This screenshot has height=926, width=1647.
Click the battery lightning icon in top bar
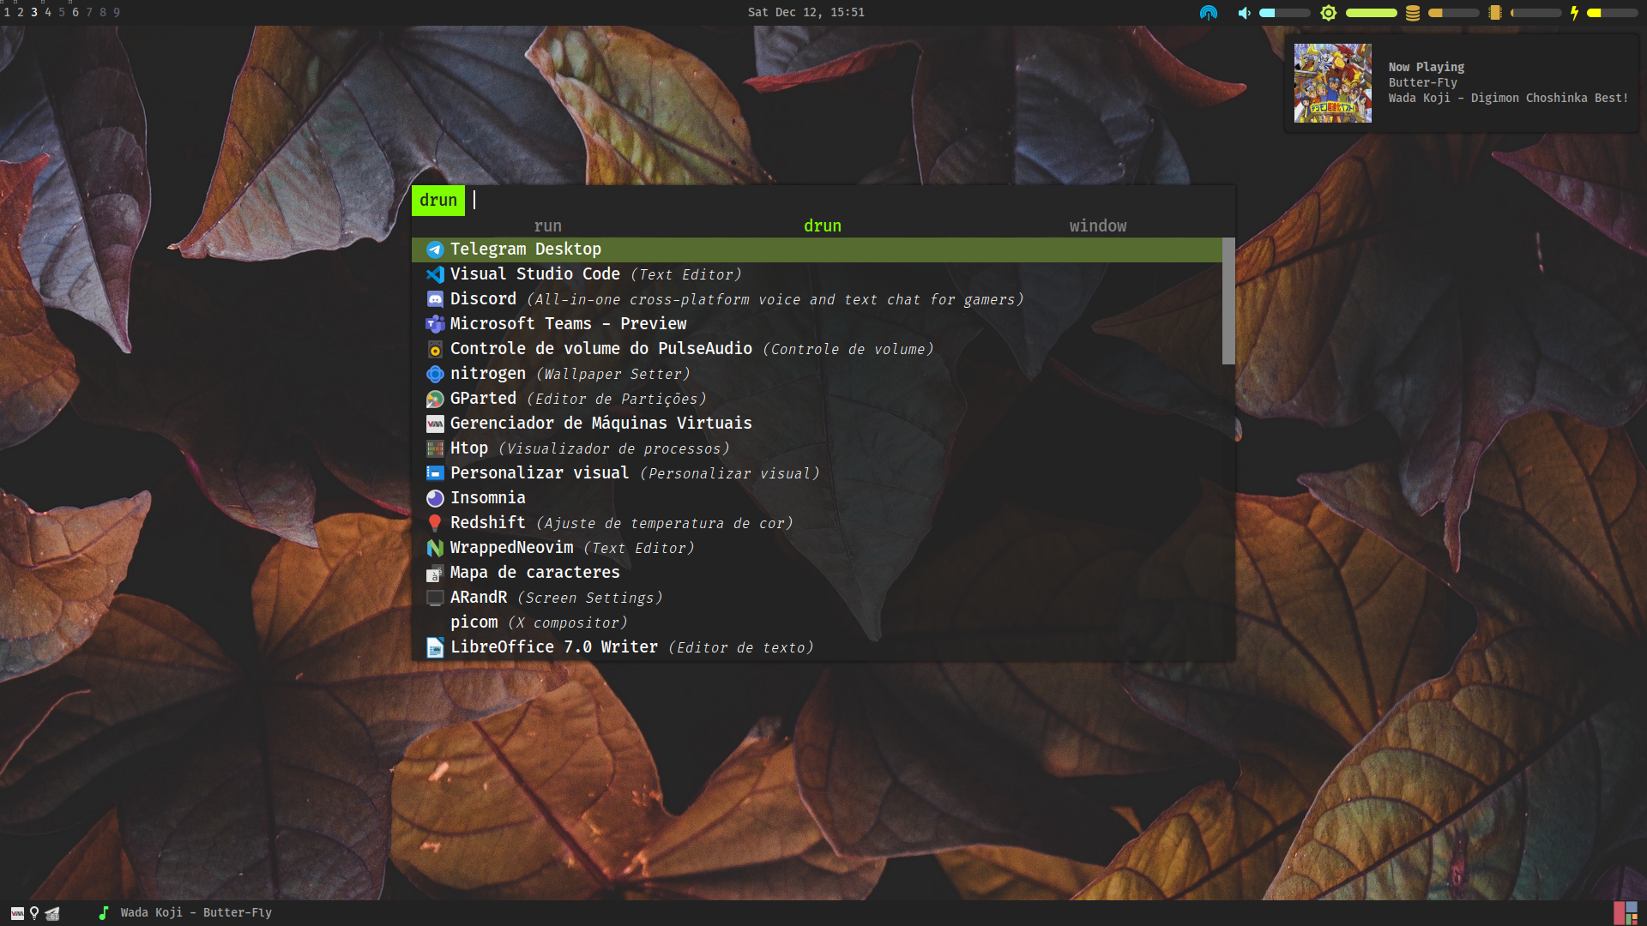[1574, 13]
